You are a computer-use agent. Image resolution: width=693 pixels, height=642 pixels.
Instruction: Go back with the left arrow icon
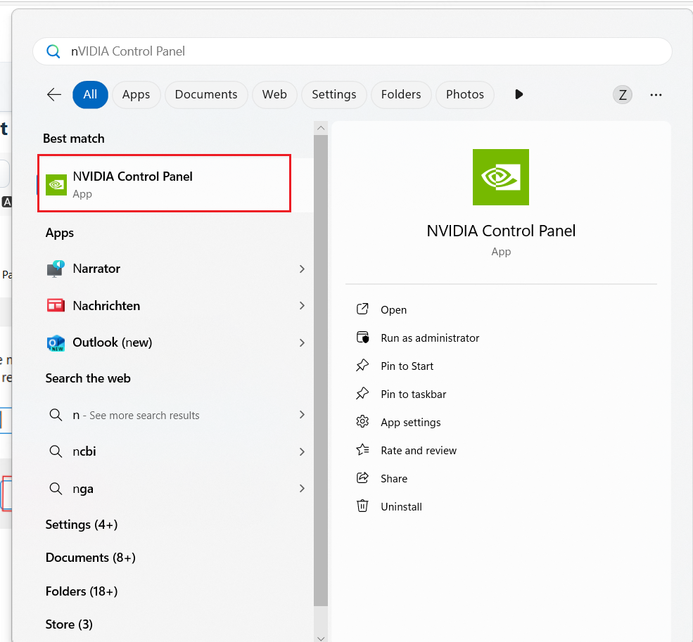coord(54,94)
